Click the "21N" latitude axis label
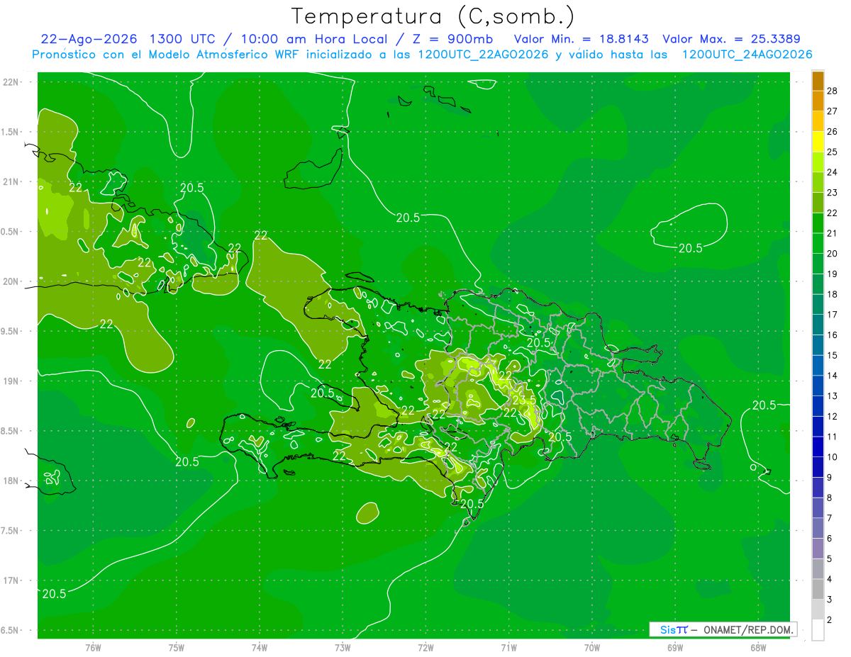Image resolution: width=851 pixels, height=657 pixels. (x=11, y=181)
